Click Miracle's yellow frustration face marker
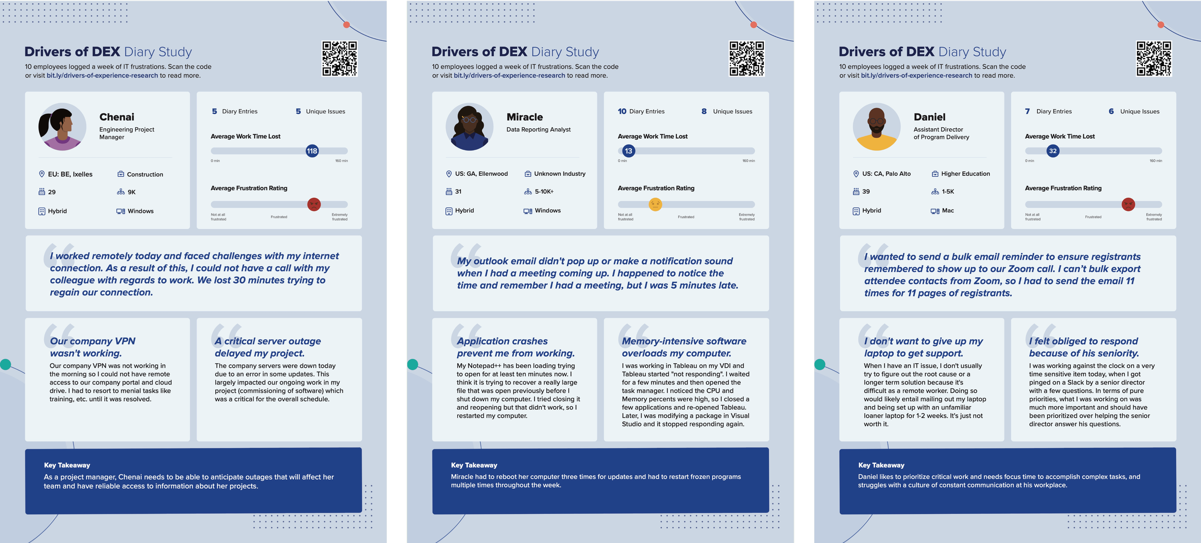 655,204
